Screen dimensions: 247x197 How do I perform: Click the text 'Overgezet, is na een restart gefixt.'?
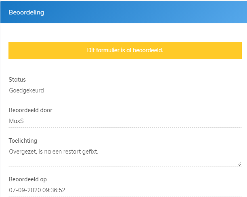(x=54, y=151)
